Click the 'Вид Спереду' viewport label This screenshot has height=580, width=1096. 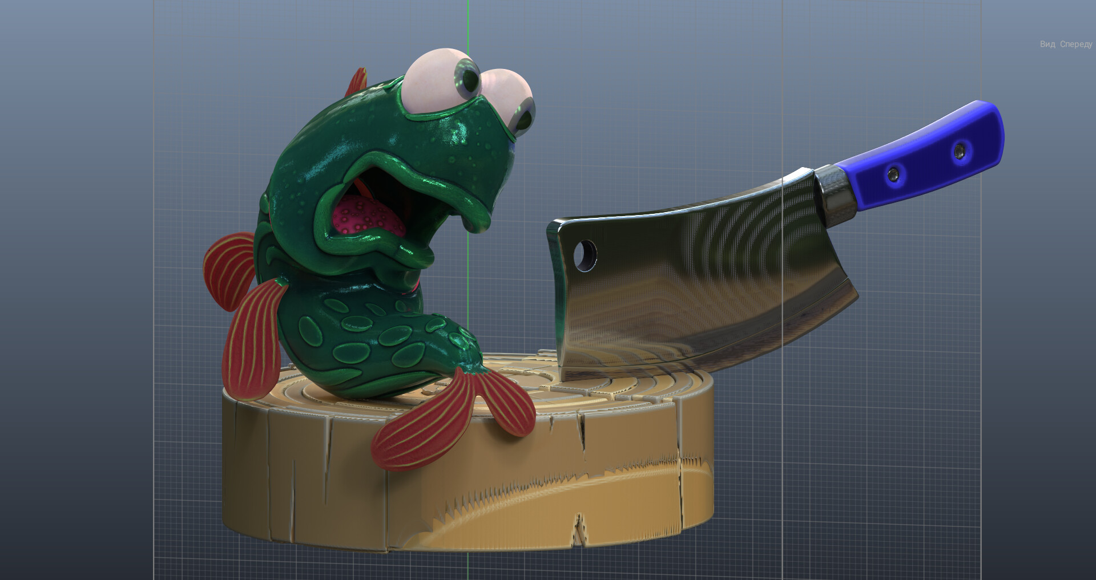click(1066, 43)
